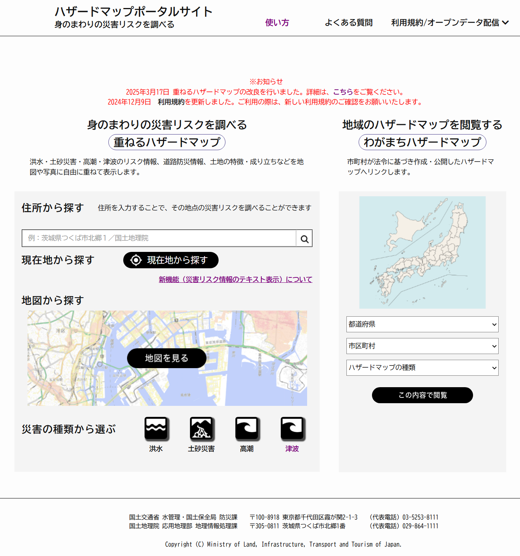This screenshot has height=556, width=520.
Task: Open the 新機能 text display info link
Action: (x=235, y=279)
